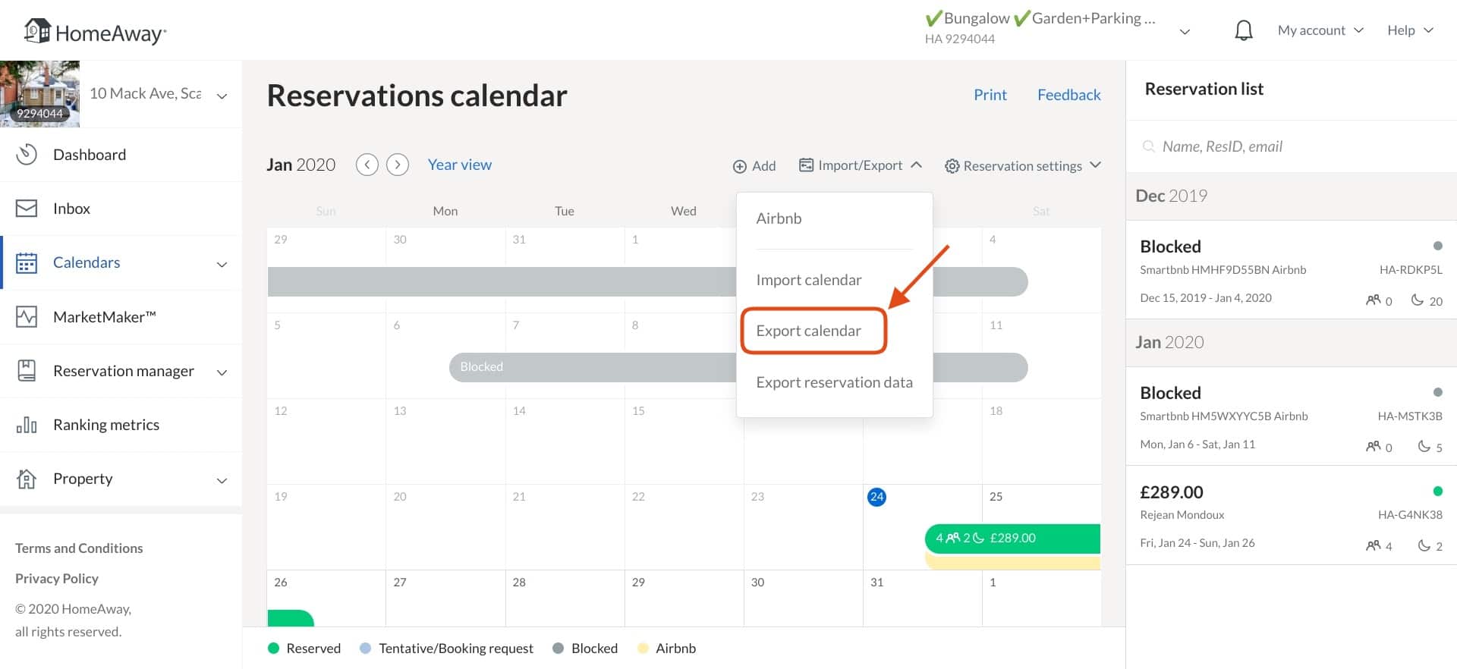Image resolution: width=1457 pixels, height=669 pixels.
Task: Open the Help dropdown
Action: 1409,30
